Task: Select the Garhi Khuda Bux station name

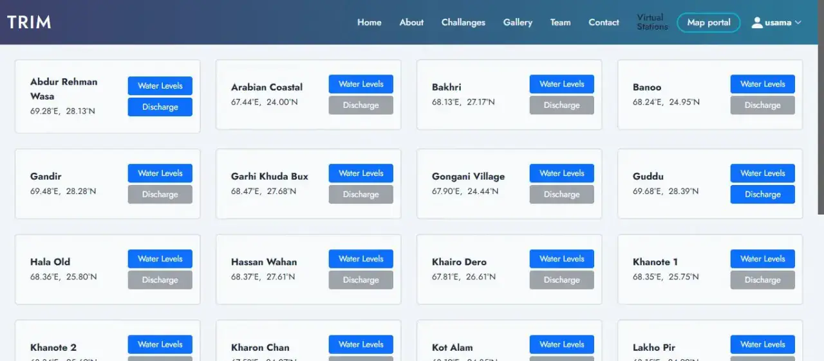Action: pos(270,177)
